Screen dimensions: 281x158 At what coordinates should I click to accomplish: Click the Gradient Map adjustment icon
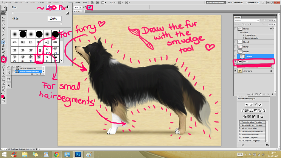257,116
